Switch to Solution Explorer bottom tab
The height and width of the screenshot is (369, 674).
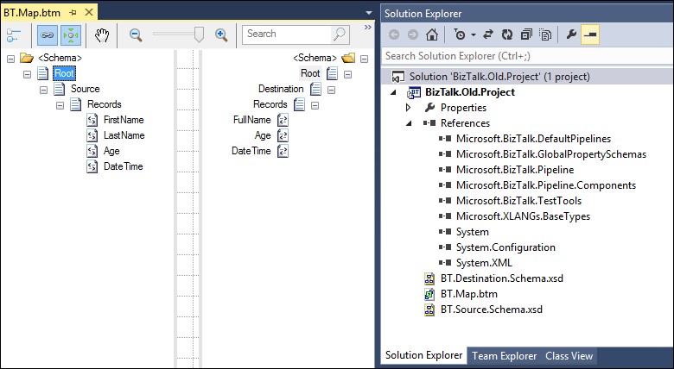coord(423,355)
